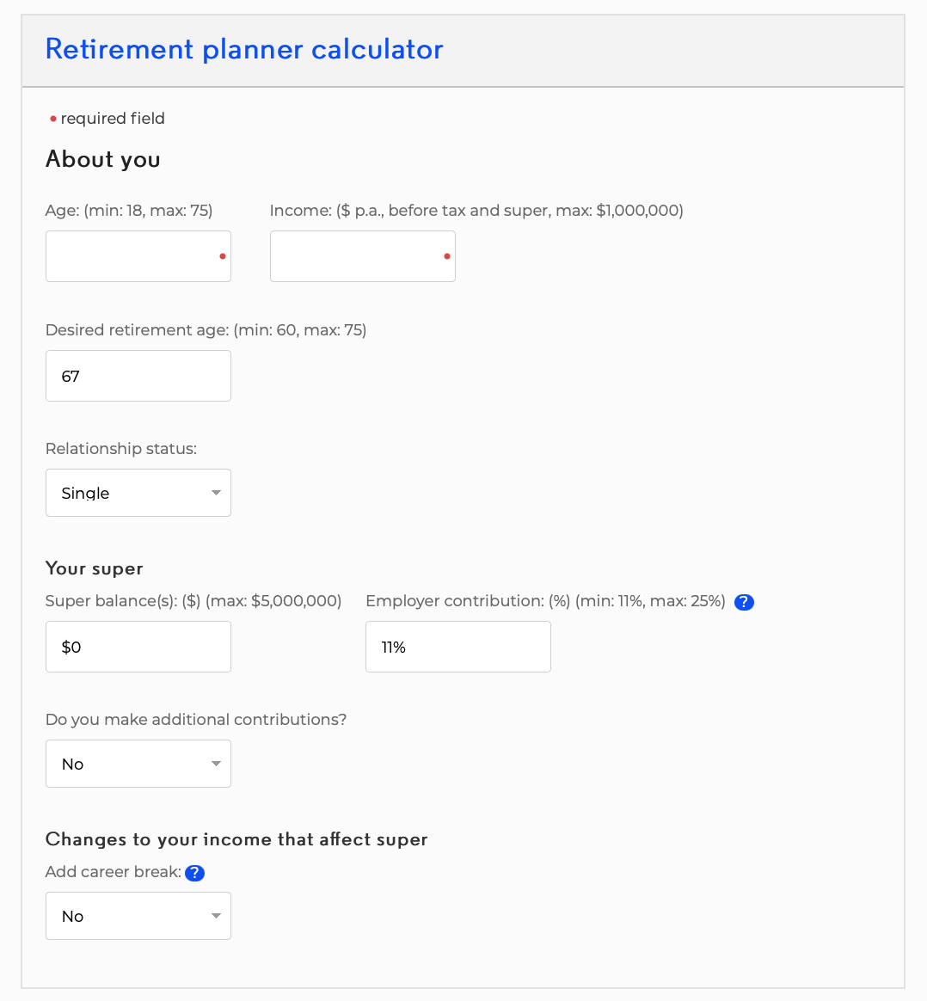This screenshot has height=1001, width=927.
Task: Click the Relationship status label text
Action: click(121, 449)
